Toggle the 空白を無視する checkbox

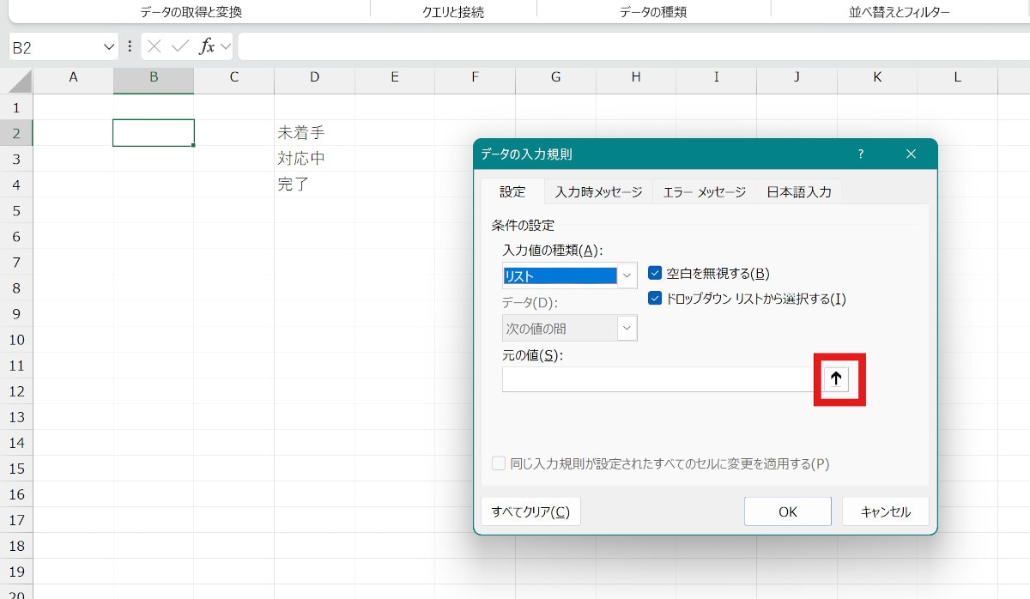pyautogui.click(x=655, y=274)
